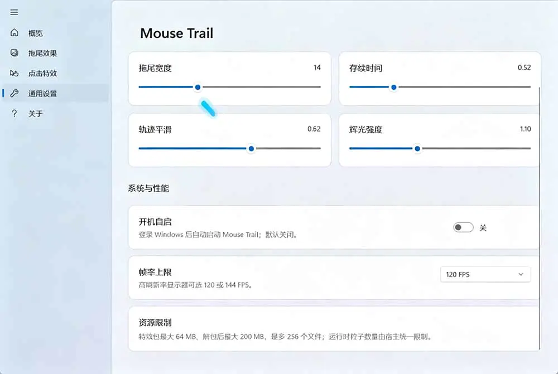Screen dimensions: 558x374
Task: Open the 120 FPS frame rate dropdown
Action: (485, 274)
